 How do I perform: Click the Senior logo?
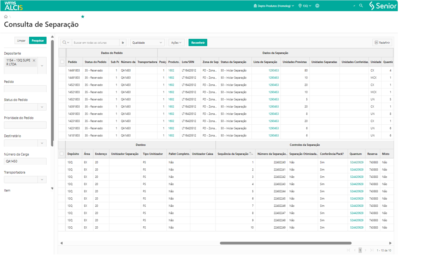(x=383, y=6)
